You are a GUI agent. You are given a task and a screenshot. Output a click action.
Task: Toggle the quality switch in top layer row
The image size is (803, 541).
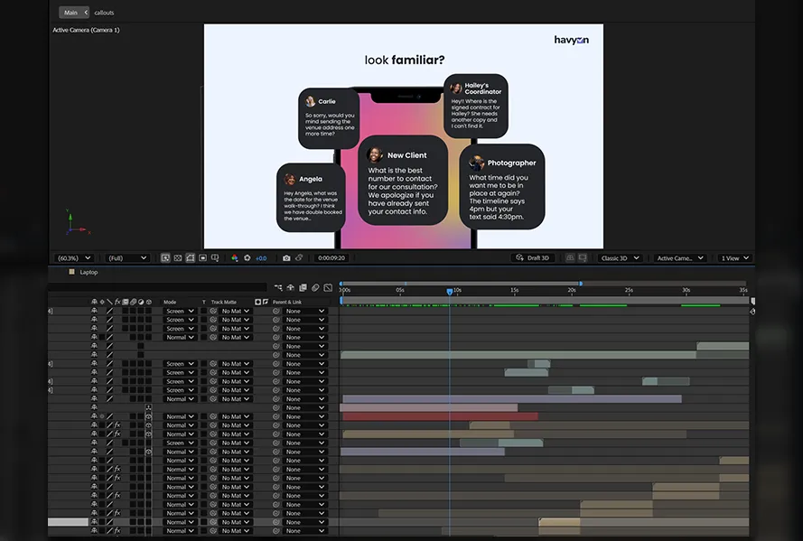pyautogui.click(x=109, y=312)
